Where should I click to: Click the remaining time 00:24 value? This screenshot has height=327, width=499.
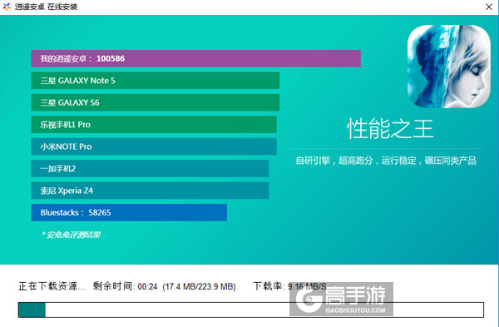148,287
